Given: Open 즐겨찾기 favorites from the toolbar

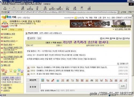Looking at the screenshot, I should tap(52, 8).
